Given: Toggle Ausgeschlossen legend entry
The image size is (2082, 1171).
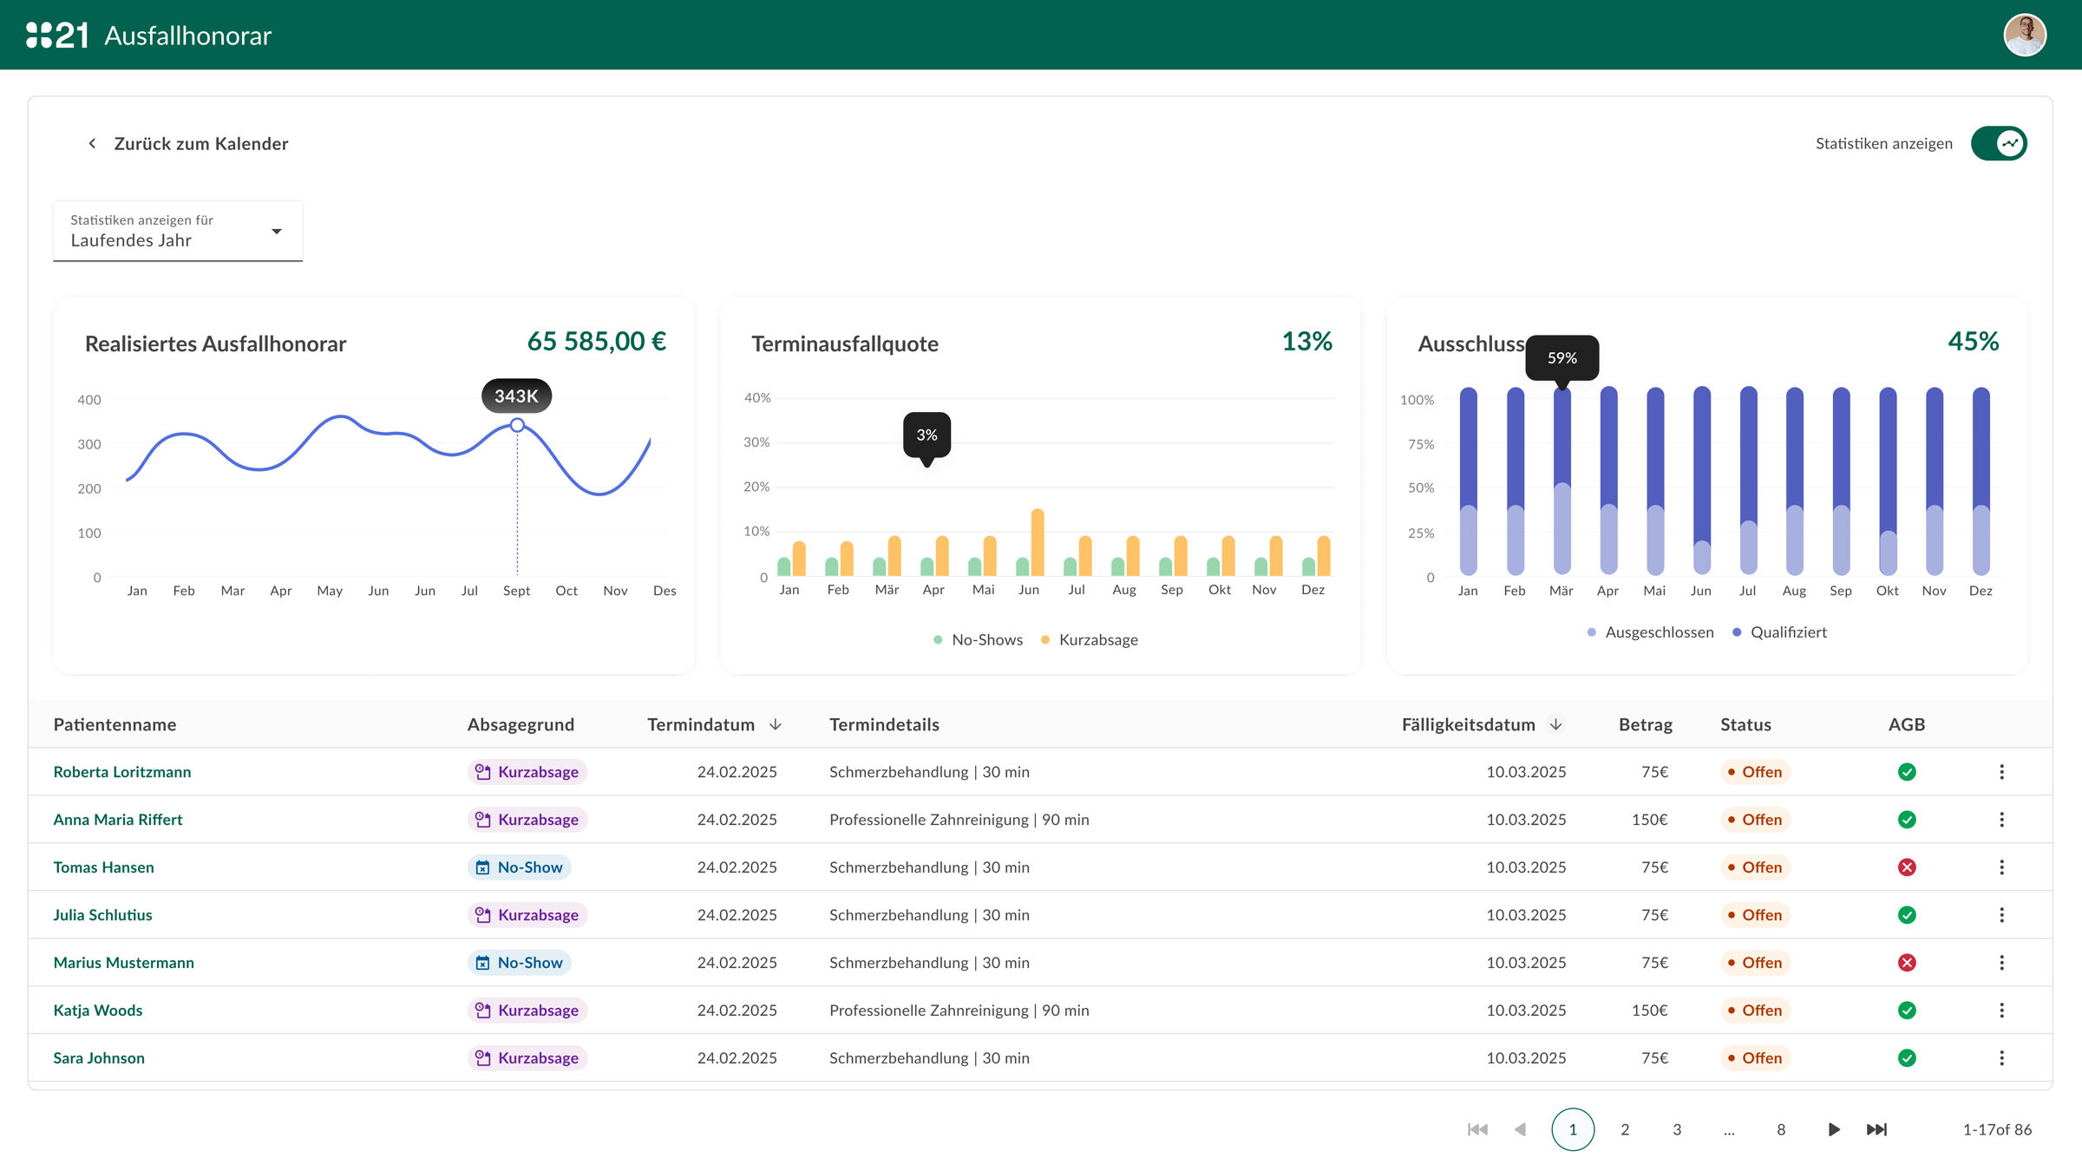Looking at the screenshot, I should (1651, 632).
